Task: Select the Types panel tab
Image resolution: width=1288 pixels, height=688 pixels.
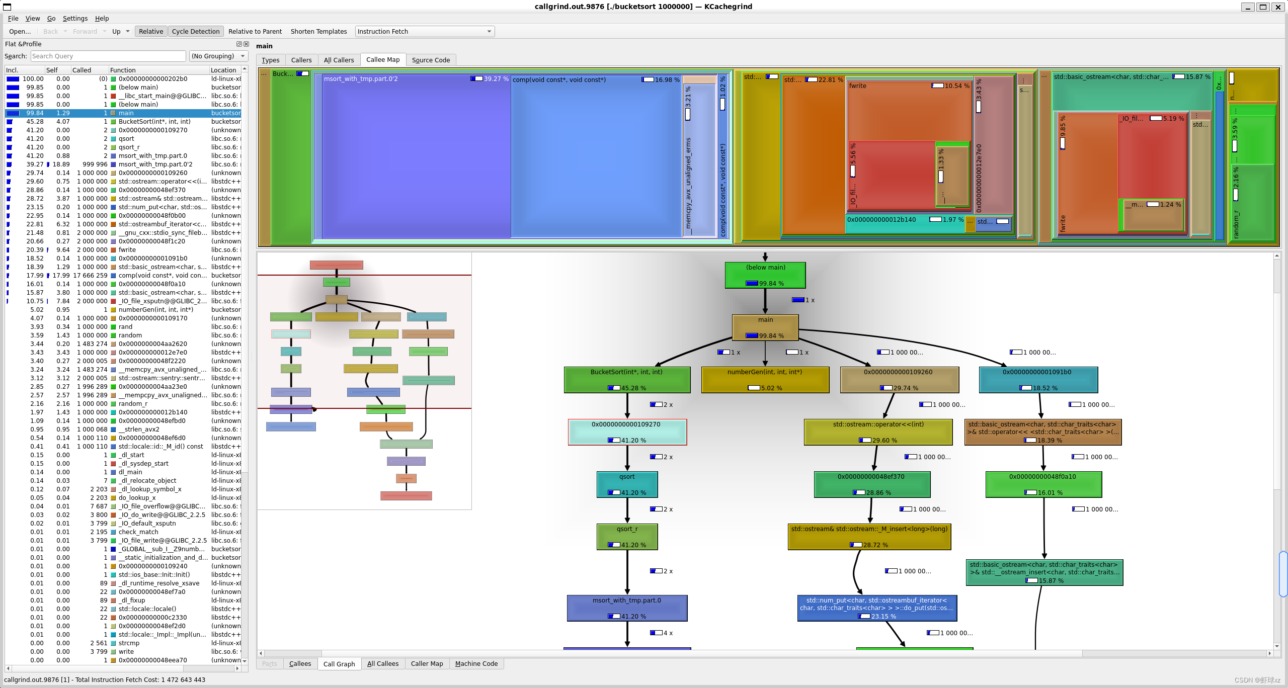Action: coord(270,60)
